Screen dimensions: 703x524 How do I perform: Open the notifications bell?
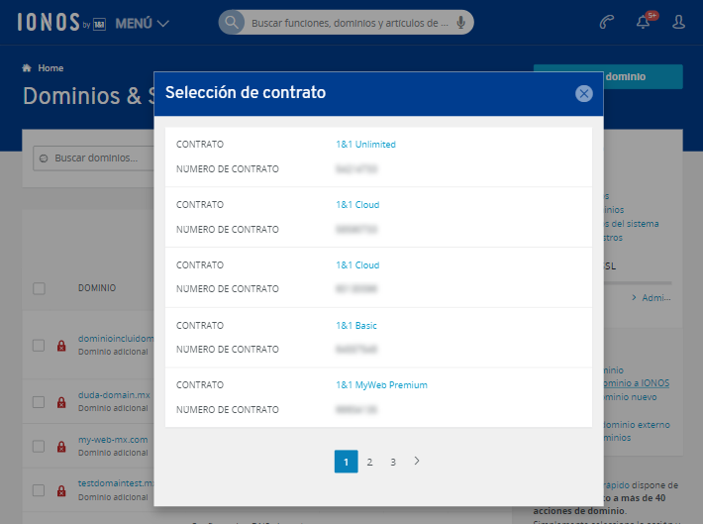click(644, 22)
